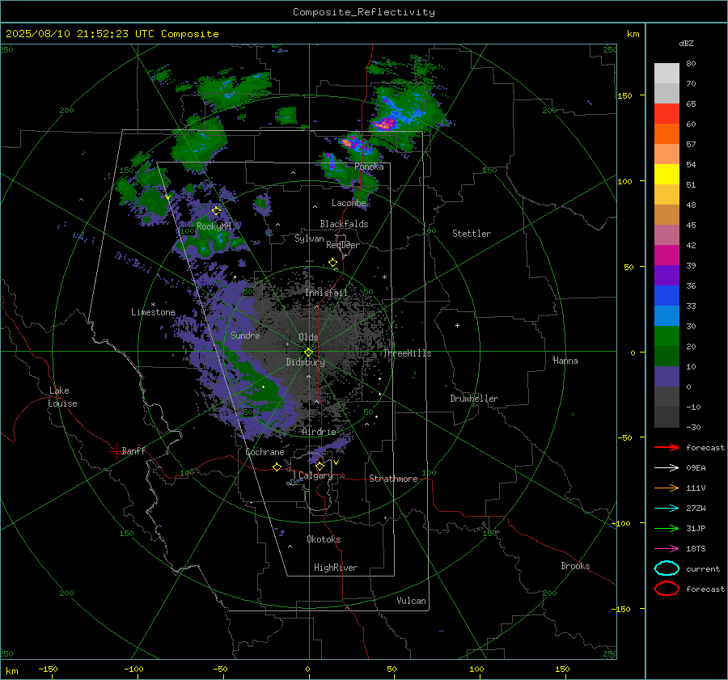
Task: Click the blue 33-36 dBZ color band
Action: (667, 296)
